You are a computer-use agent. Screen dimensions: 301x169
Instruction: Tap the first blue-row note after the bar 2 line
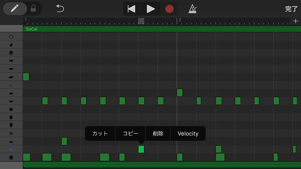[x=219, y=149]
